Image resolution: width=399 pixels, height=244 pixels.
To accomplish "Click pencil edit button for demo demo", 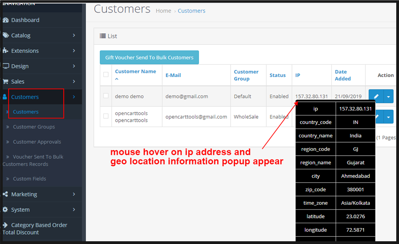I will [376, 96].
